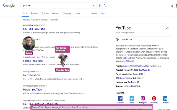Viewport: 177px width, 110px height.
Task: Clear the search box text
Action: pos(93,5)
